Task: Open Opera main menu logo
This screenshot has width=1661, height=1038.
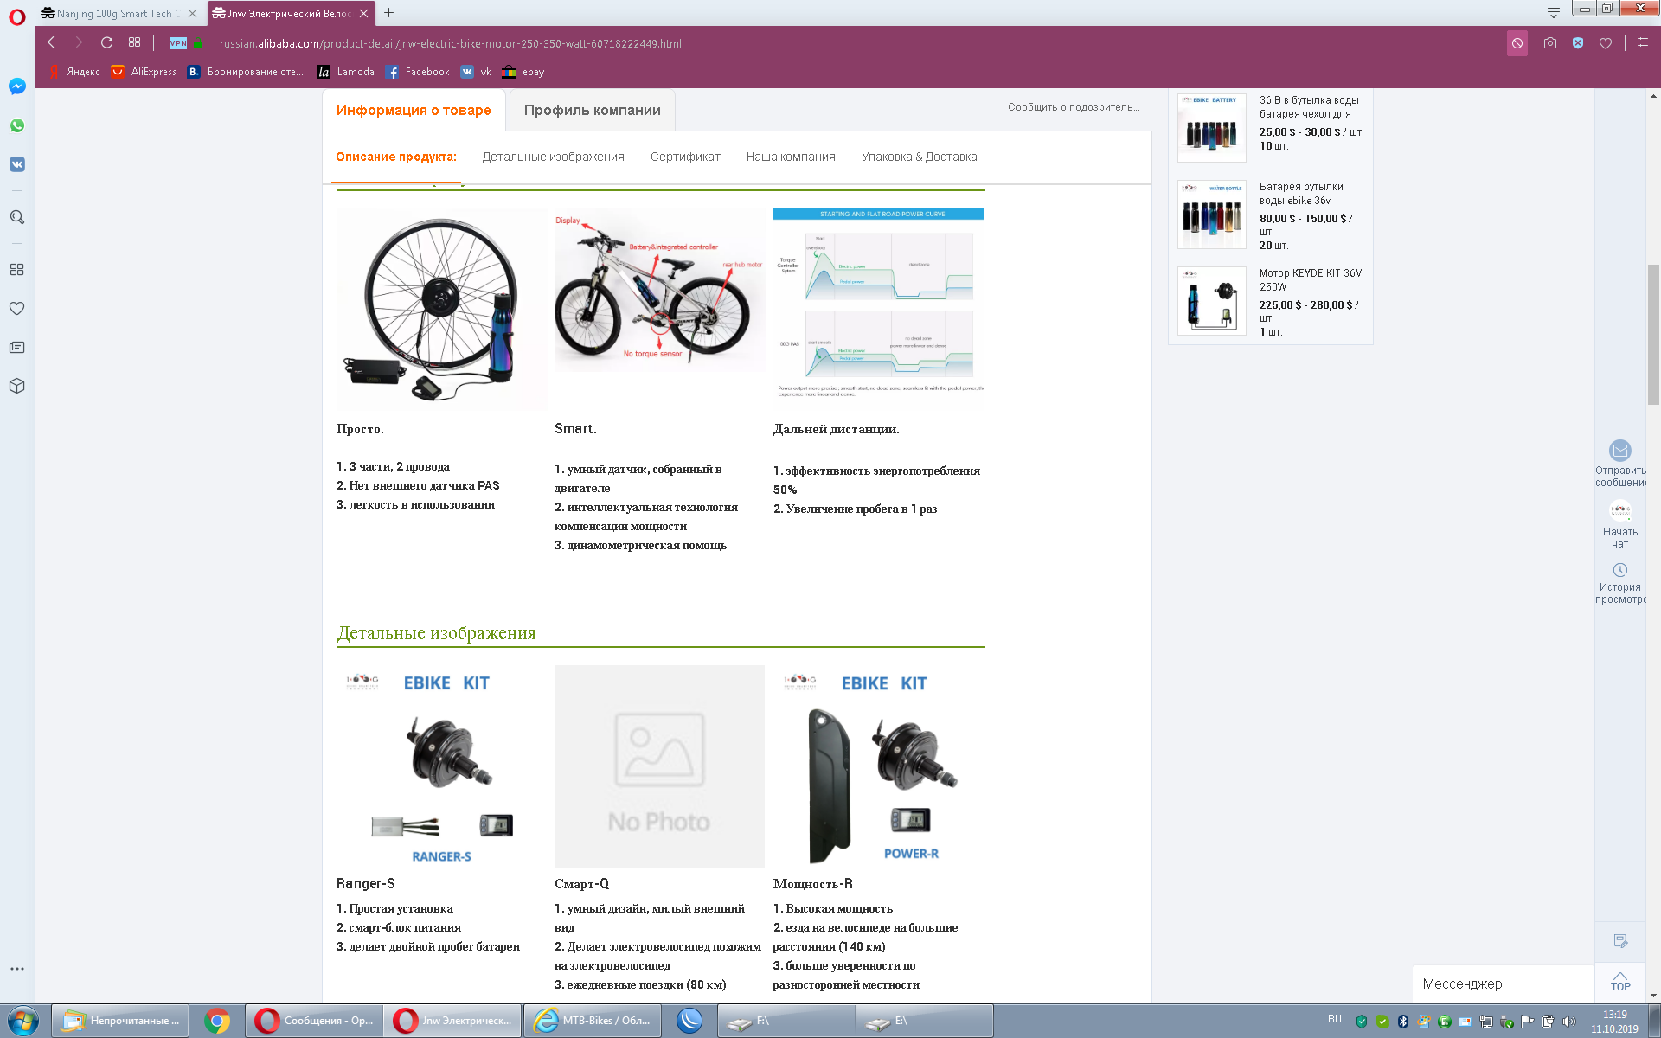Action: [16, 17]
